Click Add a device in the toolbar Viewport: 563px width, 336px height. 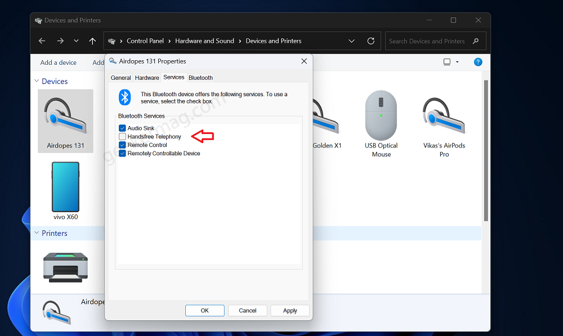(x=58, y=62)
